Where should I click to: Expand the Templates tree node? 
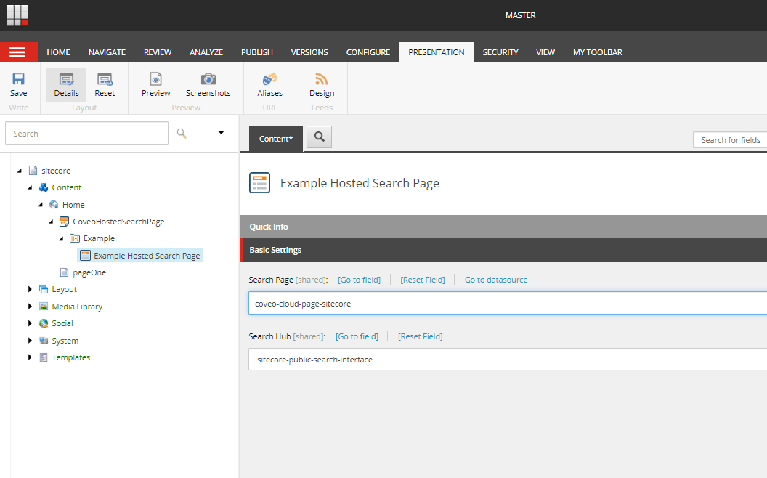[30, 357]
